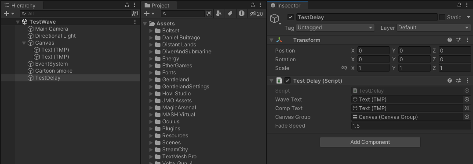Open Transform presets icon
The width and height of the screenshot is (473, 164).
coord(458,40)
